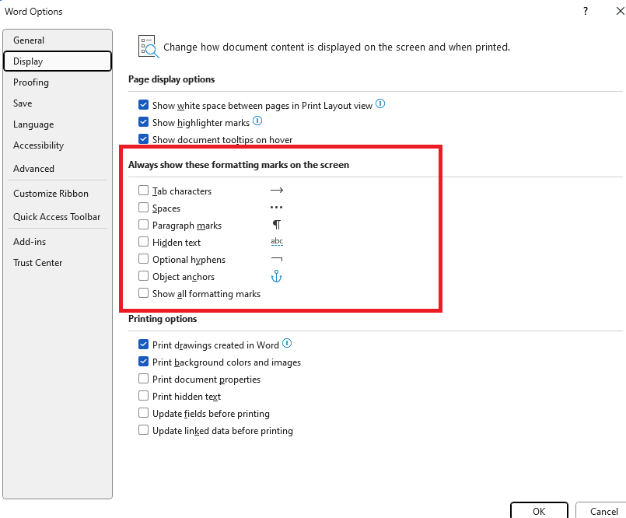626x518 pixels.
Task: Click the optional hyphen symbol
Action: pos(277,259)
